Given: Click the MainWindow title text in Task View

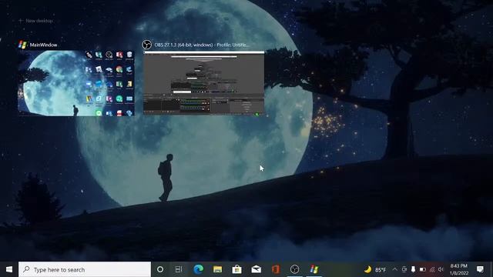Looking at the screenshot, I should point(43,45).
